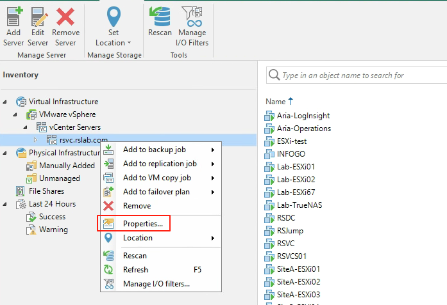Choose Rescan in the context menu
The image size is (447, 305).
click(161, 256)
